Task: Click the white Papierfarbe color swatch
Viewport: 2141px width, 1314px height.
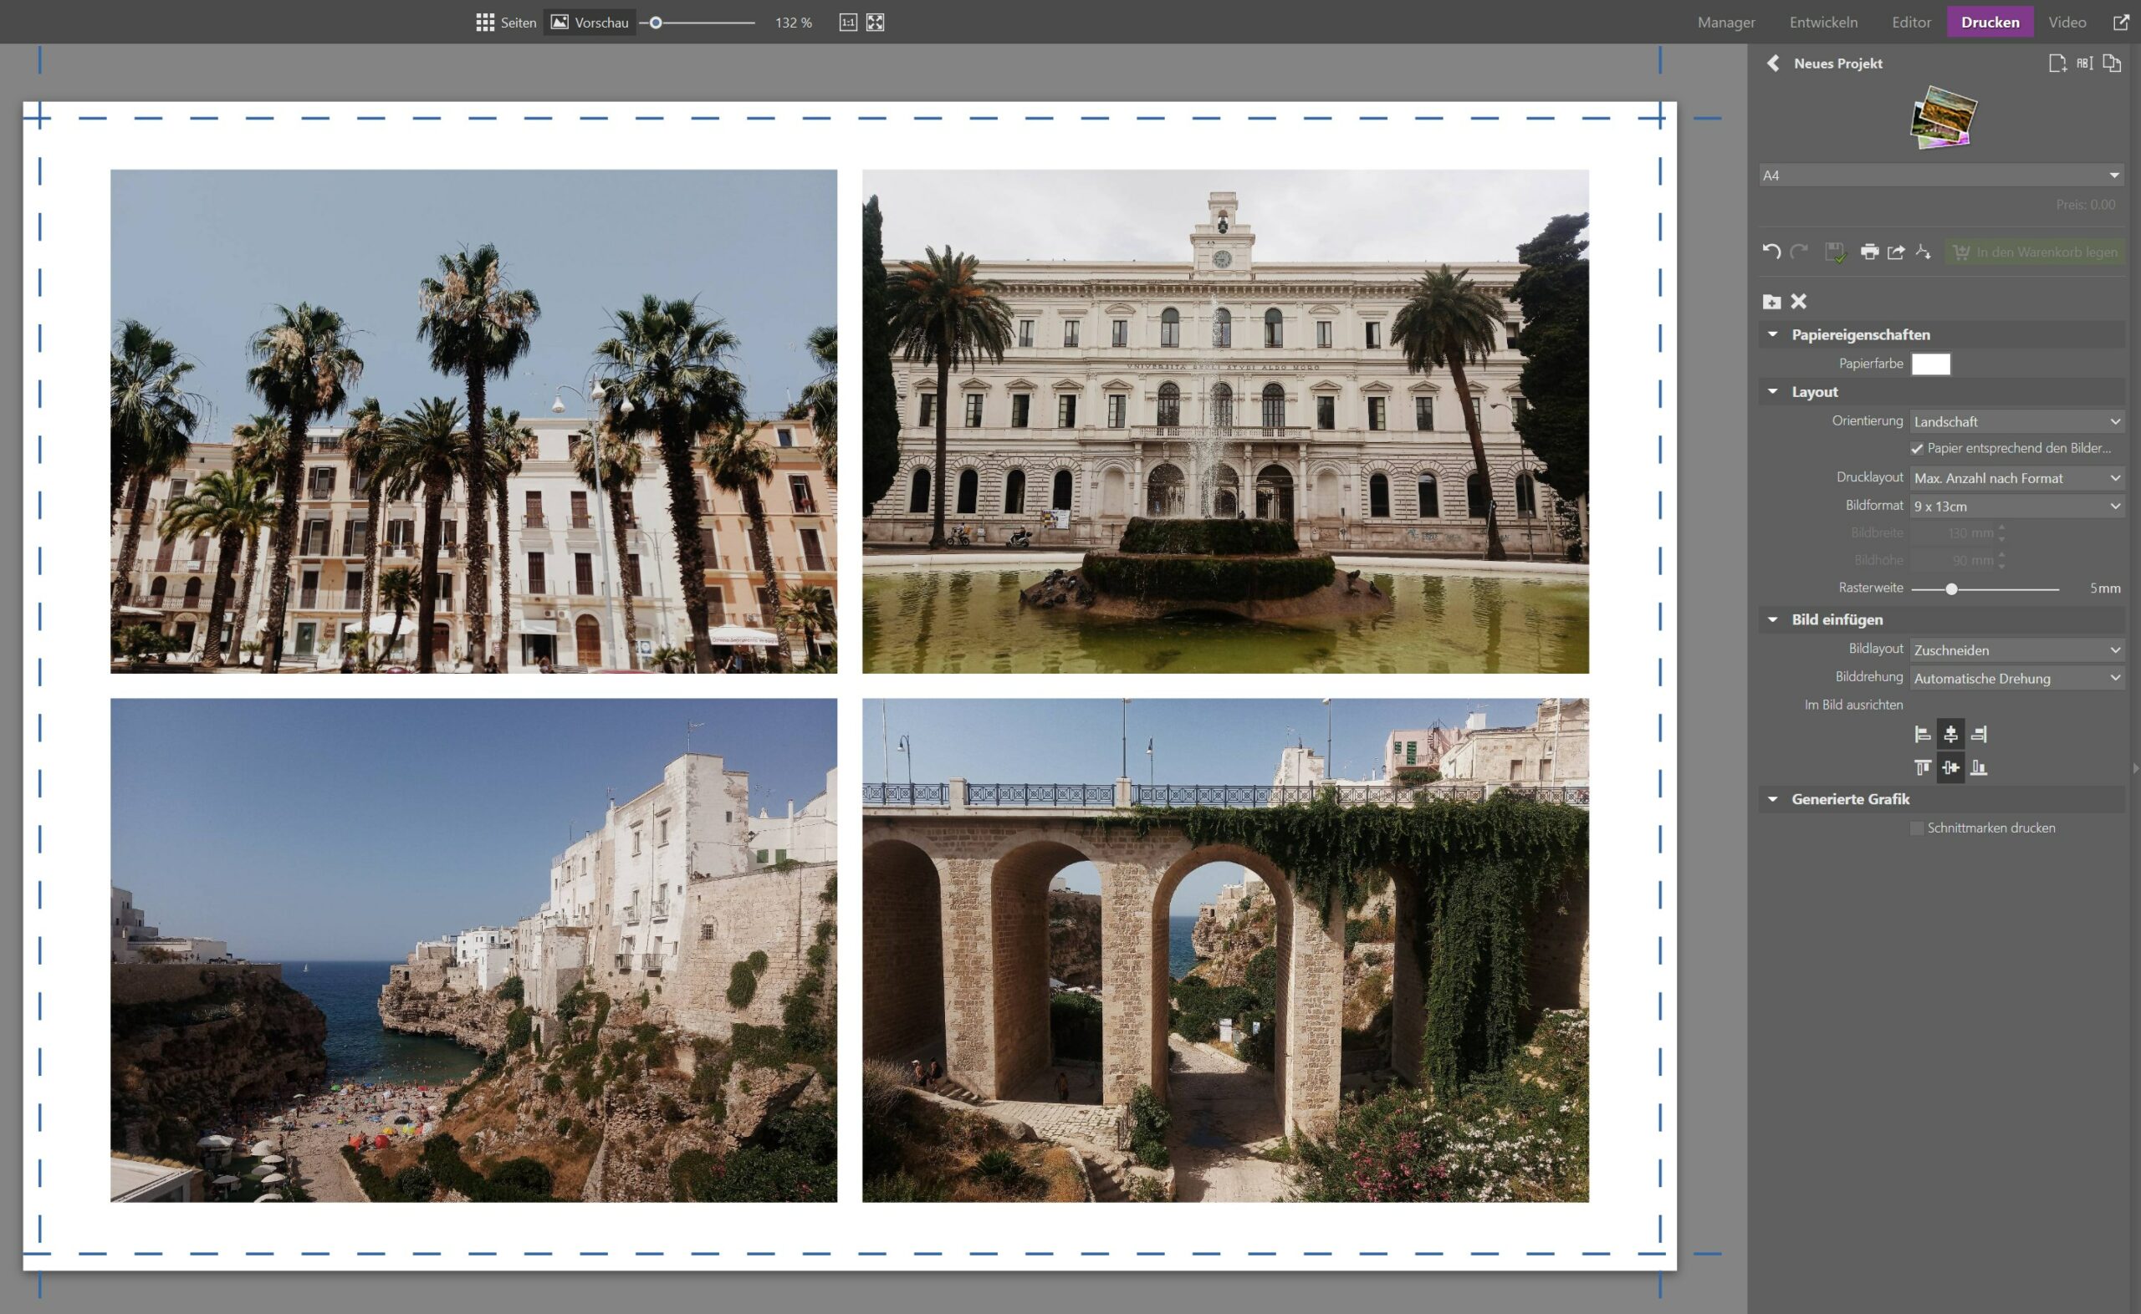Action: pyautogui.click(x=1930, y=364)
